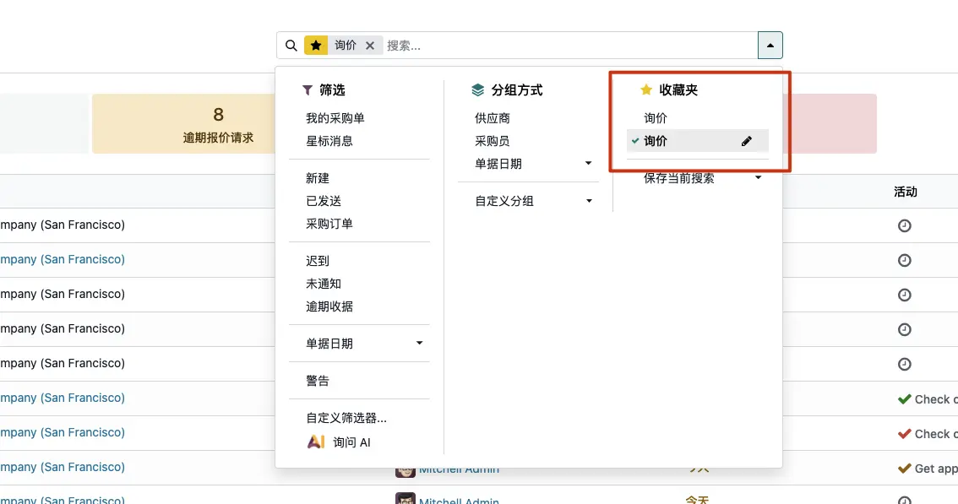Expand the 保存当前搜索 option
The image size is (958, 504).
758,177
